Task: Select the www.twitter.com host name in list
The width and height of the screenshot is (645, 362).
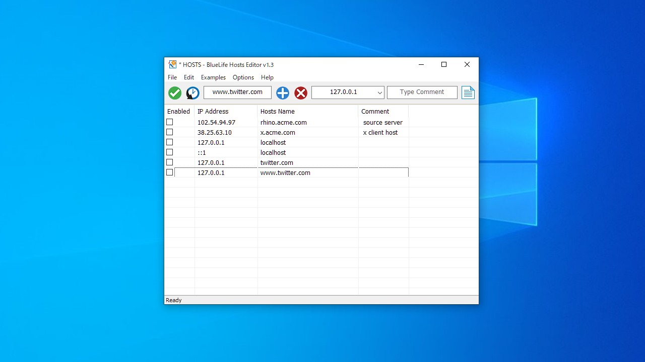Action: click(x=308, y=172)
